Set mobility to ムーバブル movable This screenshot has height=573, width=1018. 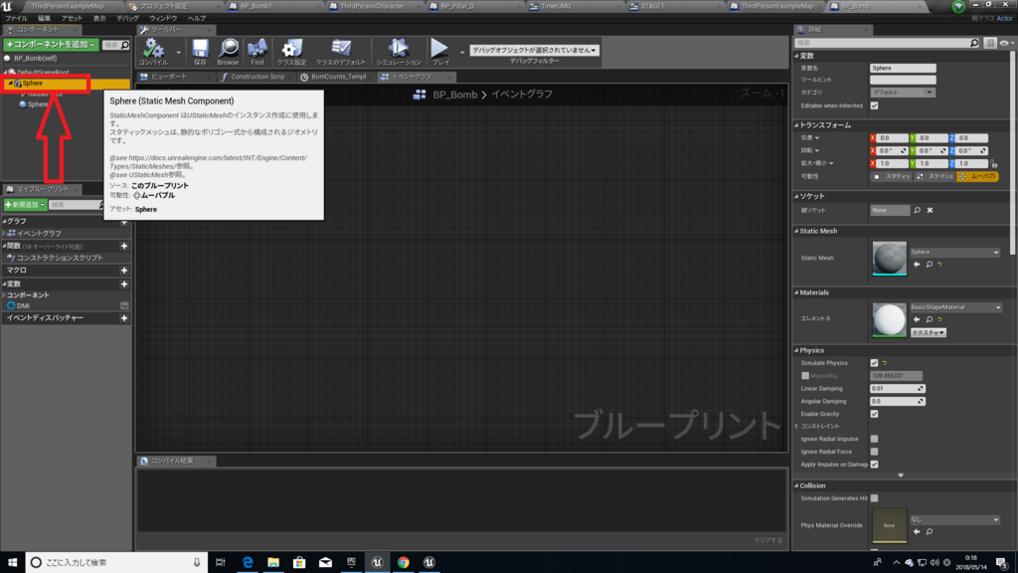978,177
